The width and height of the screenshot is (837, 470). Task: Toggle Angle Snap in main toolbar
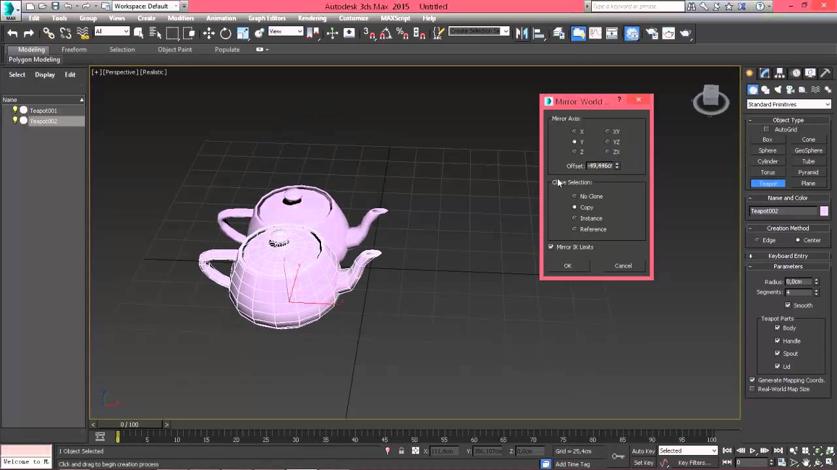[x=386, y=33]
